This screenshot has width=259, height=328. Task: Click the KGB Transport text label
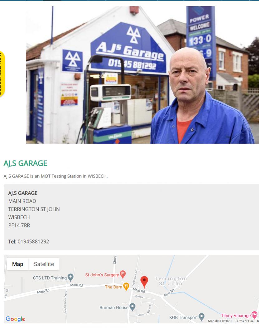pyautogui.click(x=183, y=317)
